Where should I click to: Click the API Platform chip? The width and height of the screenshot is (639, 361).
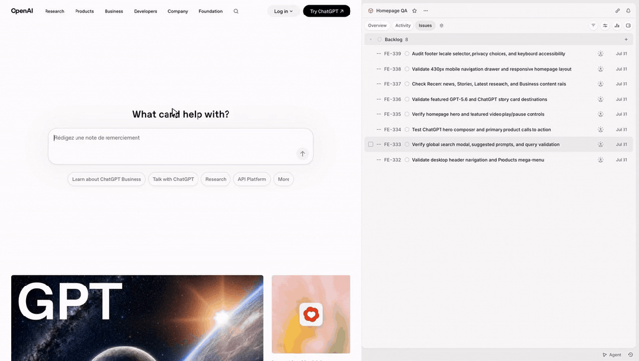tap(252, 179)
